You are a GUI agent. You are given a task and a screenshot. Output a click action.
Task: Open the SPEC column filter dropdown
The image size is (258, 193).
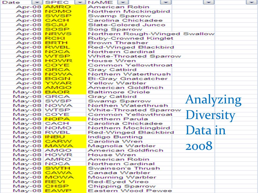pyautogui.click(x=80, y=2)
